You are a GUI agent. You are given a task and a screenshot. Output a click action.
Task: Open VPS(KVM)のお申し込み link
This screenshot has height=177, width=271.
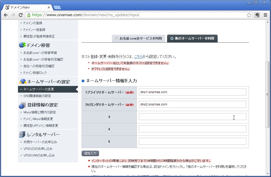(x=39, y=155)
